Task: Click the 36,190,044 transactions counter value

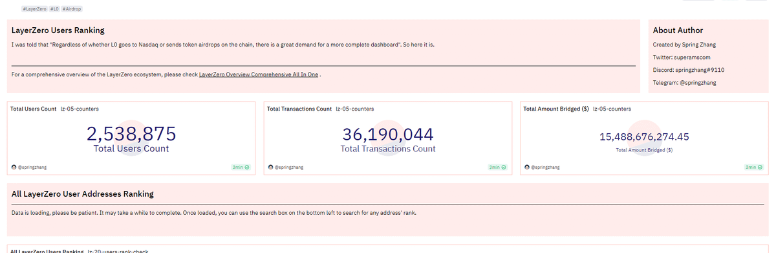Action: [388, 134]
